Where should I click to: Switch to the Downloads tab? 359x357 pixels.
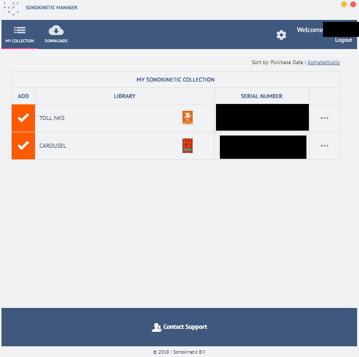56,34
